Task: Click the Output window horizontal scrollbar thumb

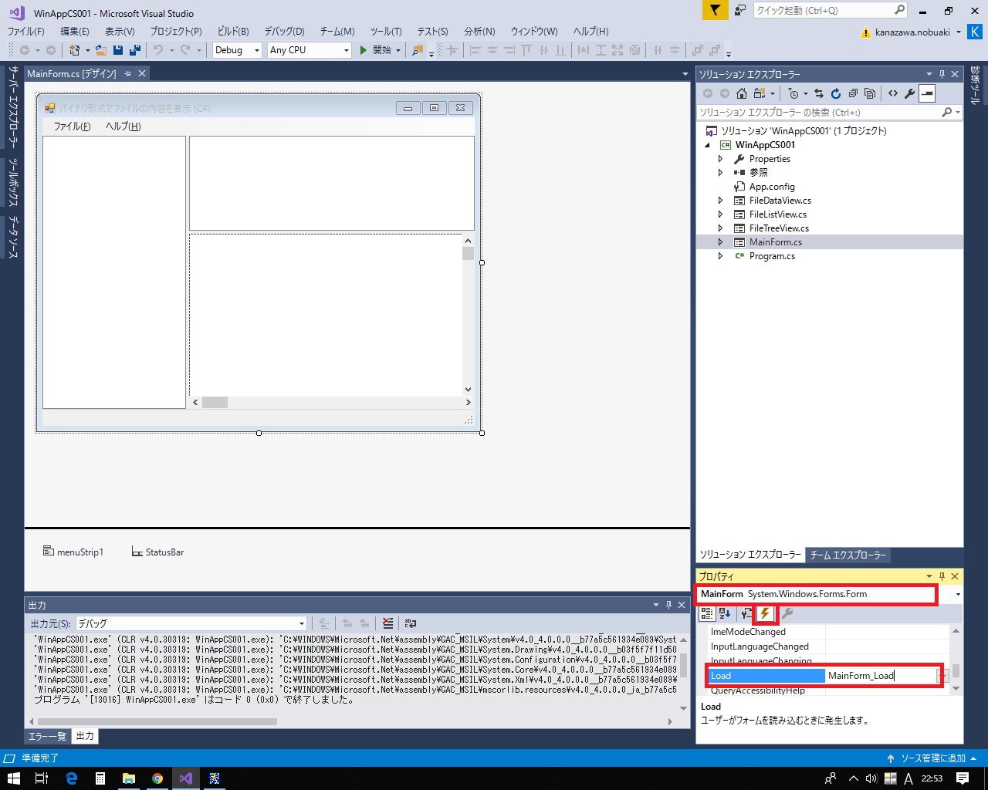Action: 157,722
